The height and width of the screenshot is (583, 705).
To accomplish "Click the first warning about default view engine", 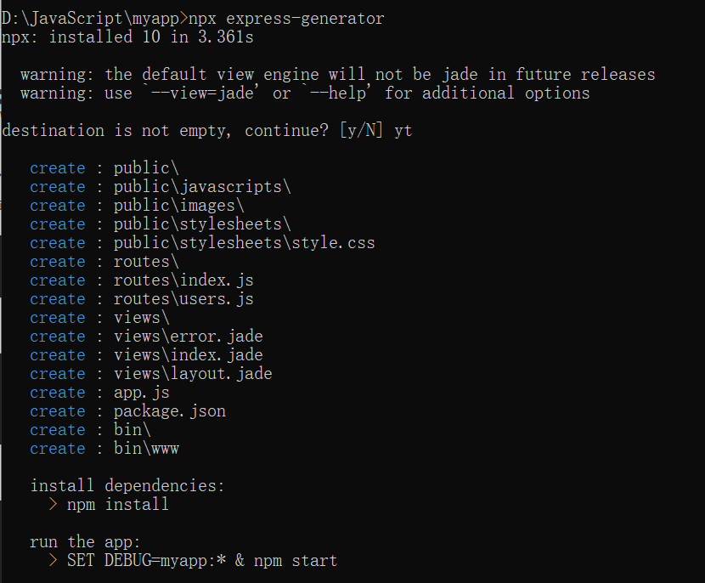I will [x=337, y=74].
